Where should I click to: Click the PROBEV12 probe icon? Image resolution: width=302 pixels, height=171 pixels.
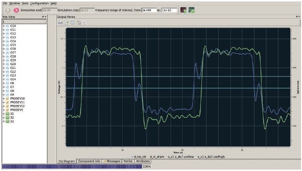8,106
